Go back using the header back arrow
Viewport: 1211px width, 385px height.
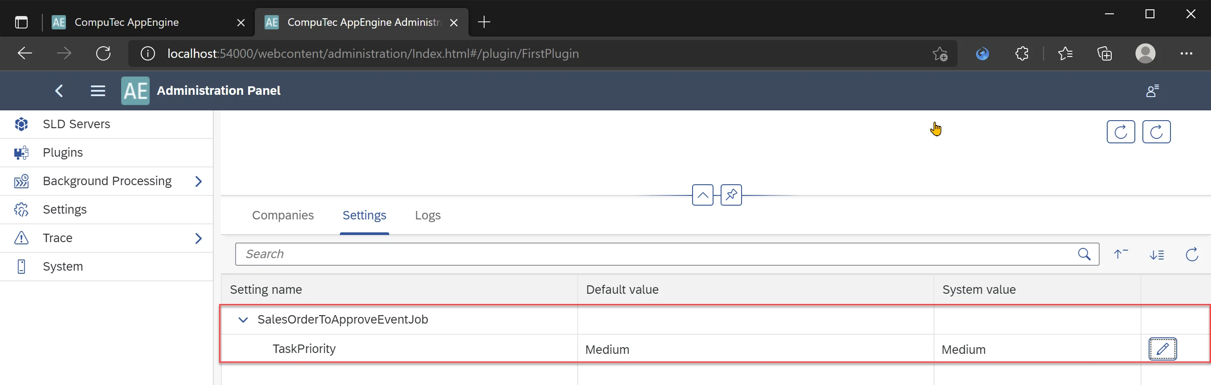59,91
